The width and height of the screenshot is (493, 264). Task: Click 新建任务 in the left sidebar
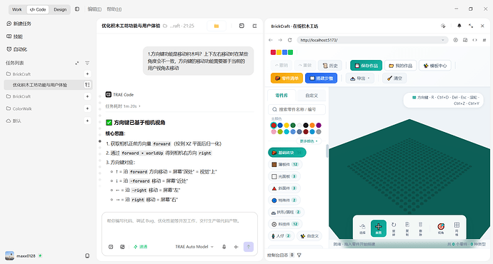19,24
